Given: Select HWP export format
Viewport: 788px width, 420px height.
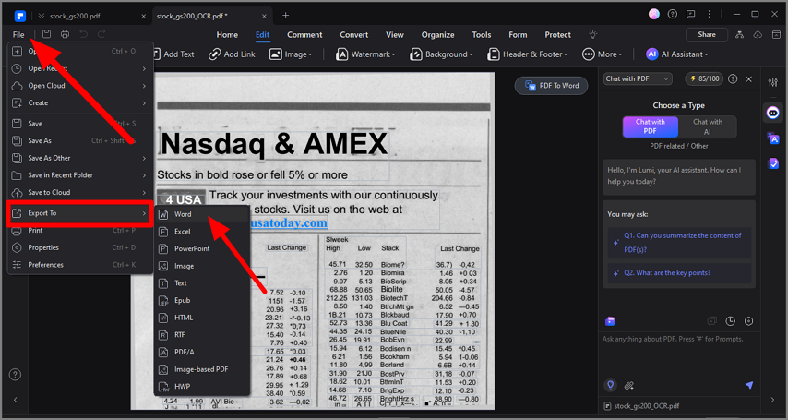Looking at the screenshot, I should [x=202, y=386].
